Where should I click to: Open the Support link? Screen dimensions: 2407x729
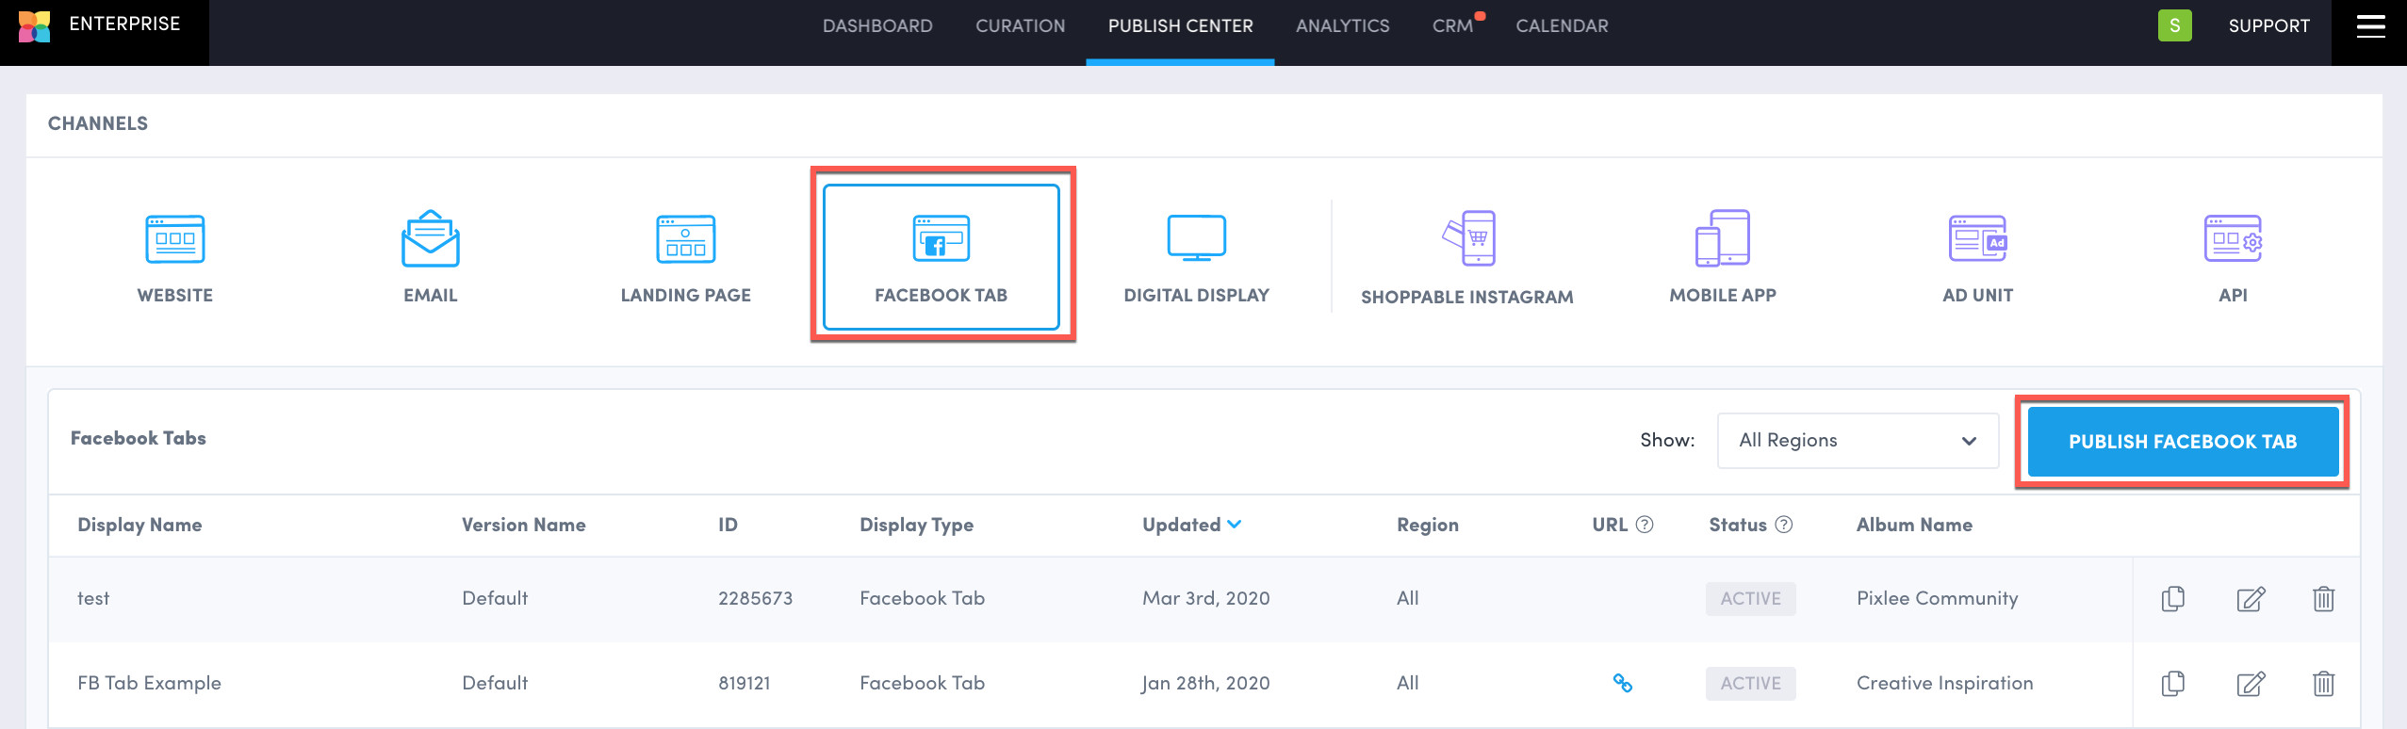pos(2268,26)
